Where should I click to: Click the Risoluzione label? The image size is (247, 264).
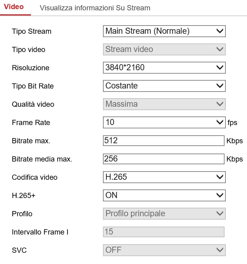tap(30, 68)
